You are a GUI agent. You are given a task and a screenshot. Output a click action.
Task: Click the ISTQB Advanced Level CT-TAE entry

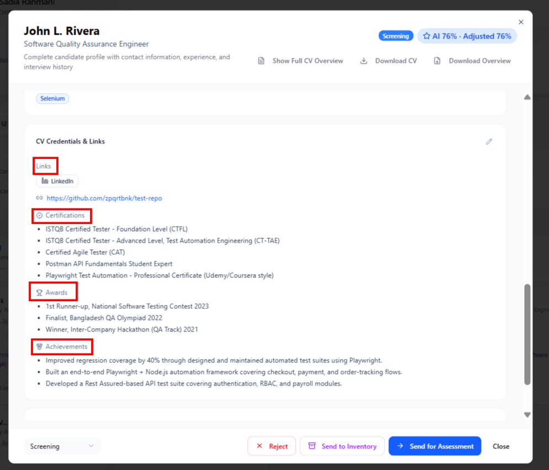tap(162, 241)
